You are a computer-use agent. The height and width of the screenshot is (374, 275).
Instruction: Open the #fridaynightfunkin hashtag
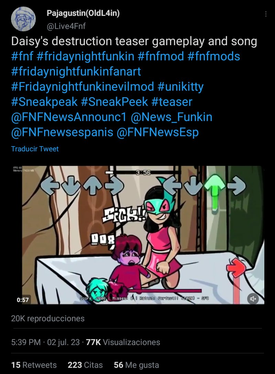(x=86, y=56)
